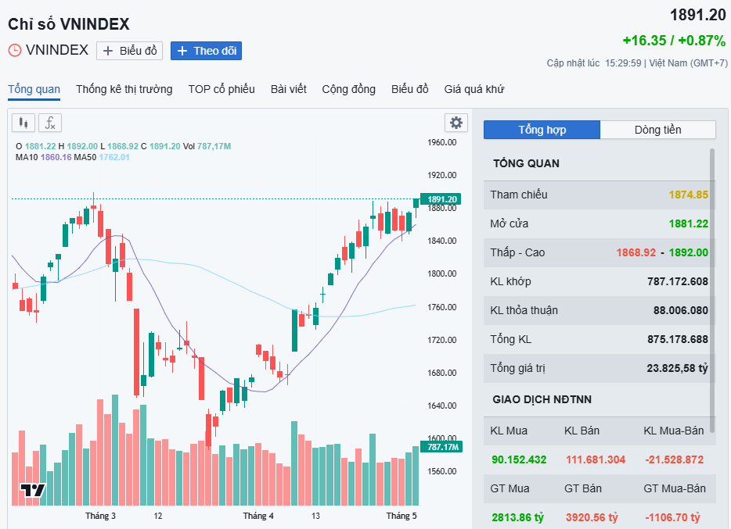Click the Tháng 5 time axis label
This screenshot has width=731, height=529.
pos(402,516)
